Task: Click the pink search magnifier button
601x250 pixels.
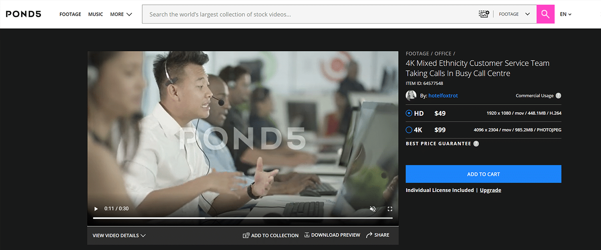Action: tap(545, 14)
